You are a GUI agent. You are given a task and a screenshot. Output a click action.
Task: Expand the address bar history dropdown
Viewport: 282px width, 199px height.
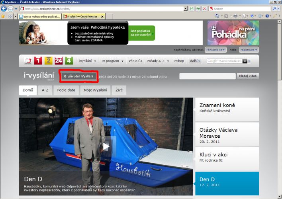(186, 9)
